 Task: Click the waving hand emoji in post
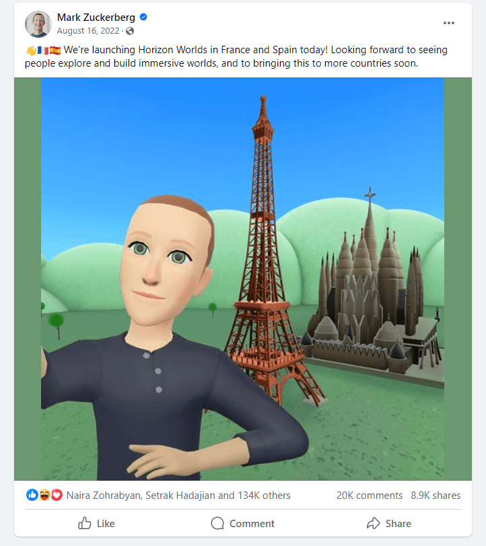coord(31,50)
